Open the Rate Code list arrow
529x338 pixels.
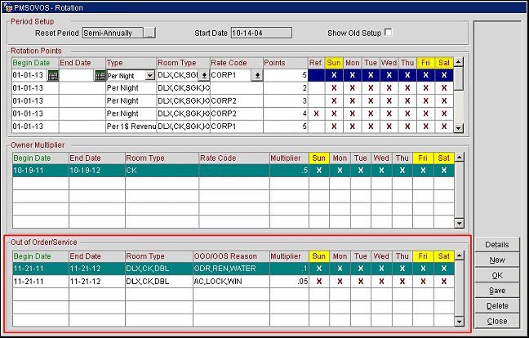(x=257, y=75)
